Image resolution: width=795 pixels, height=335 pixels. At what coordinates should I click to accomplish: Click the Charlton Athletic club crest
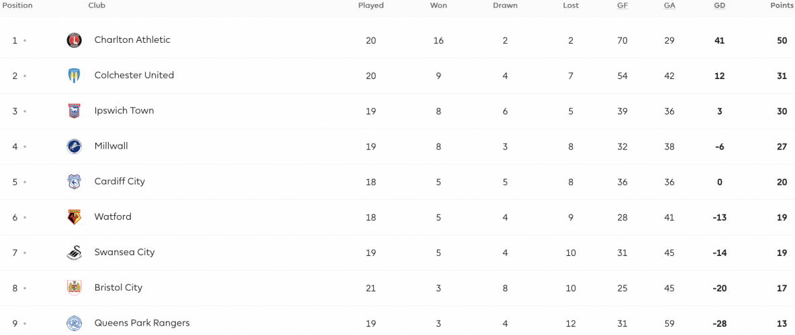tap(74, 40)
